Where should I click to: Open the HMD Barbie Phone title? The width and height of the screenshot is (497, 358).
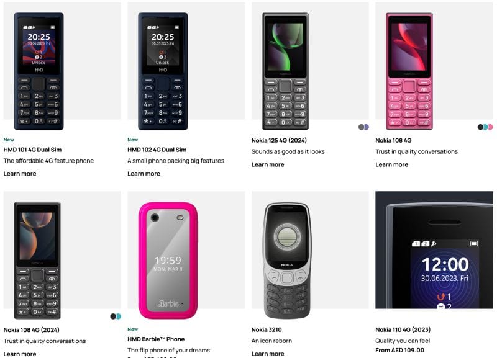[156, 339]
